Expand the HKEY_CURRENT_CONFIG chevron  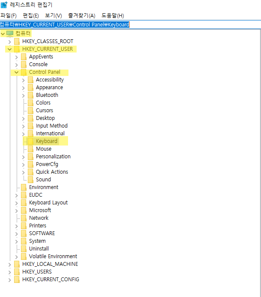click(x=10, y=280)
